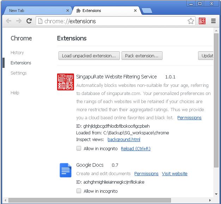Close the New Tab tab
Screen dimensions: 221x204
[x=68, y=11]
